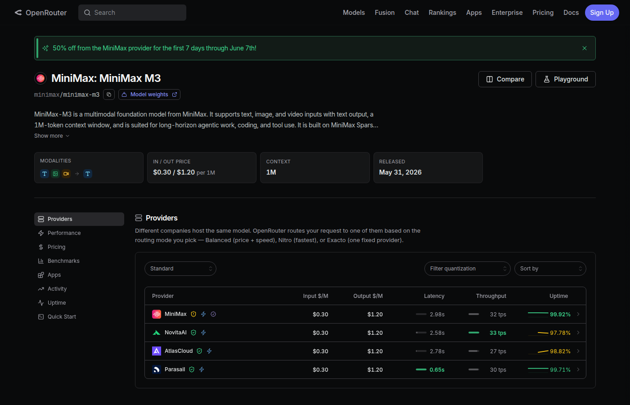
Task: Click the lightning bolt icon in AtlasCloud row
Action: (x=209, y=351)
